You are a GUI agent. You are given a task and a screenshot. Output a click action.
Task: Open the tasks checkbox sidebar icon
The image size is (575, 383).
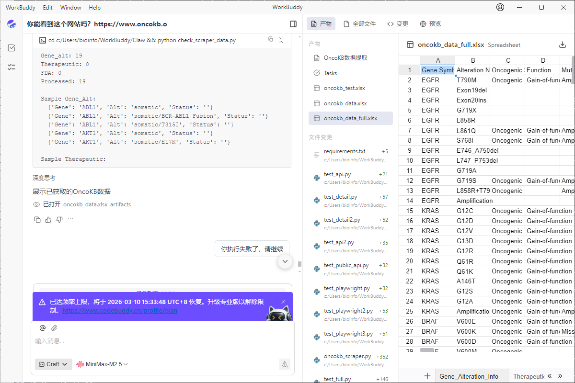coord(11,48)
